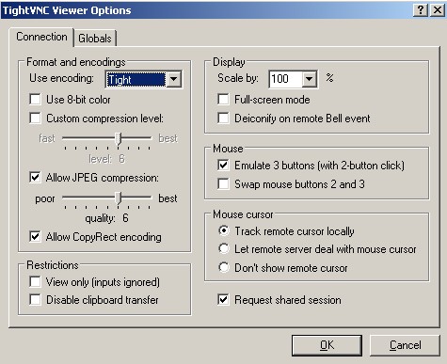The height and width of the screenshot is (364, 447).
Task: Confirm options with the OK button
Action: coord(327,345)
